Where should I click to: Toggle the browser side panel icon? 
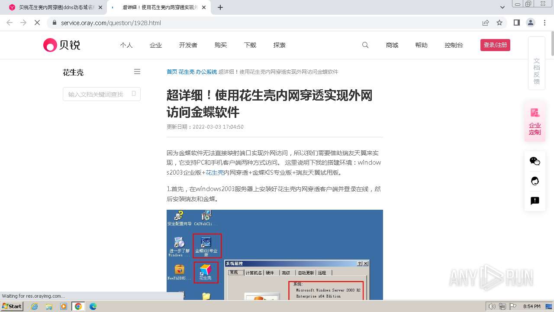[x=517, y=23]
